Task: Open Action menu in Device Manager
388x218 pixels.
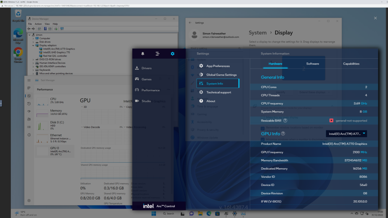Action: coord(38,24)
